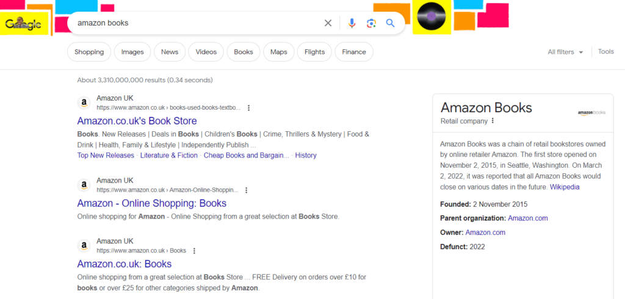Open the Literature & Fiction sitelink
625x299 pixels.
tap(169, 155)
